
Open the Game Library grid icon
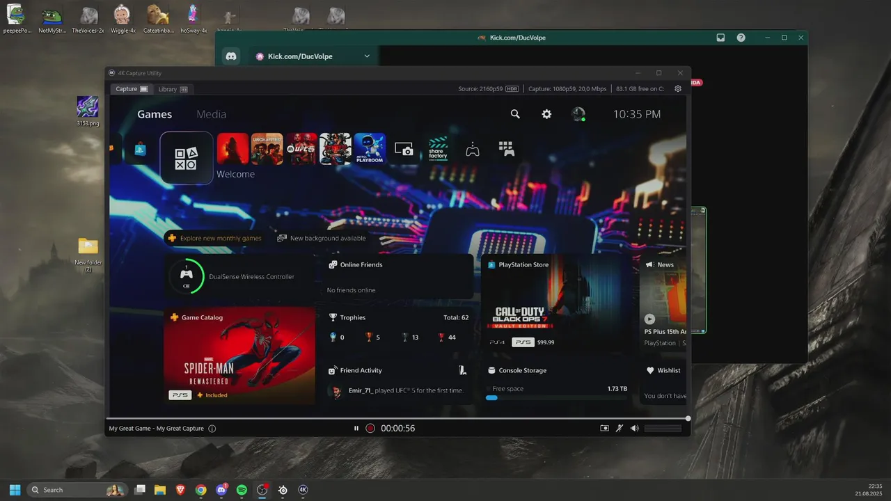(x=506, y=149)
